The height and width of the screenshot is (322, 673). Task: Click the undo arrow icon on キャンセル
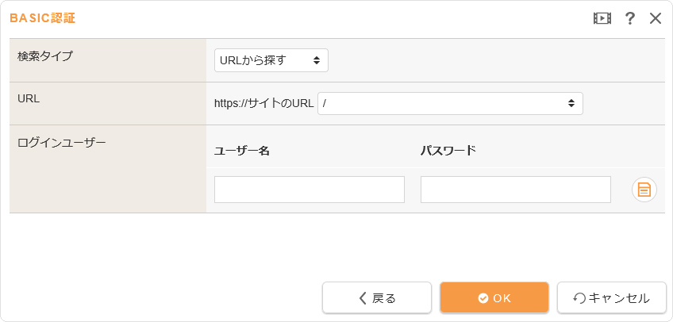[579, 298]
